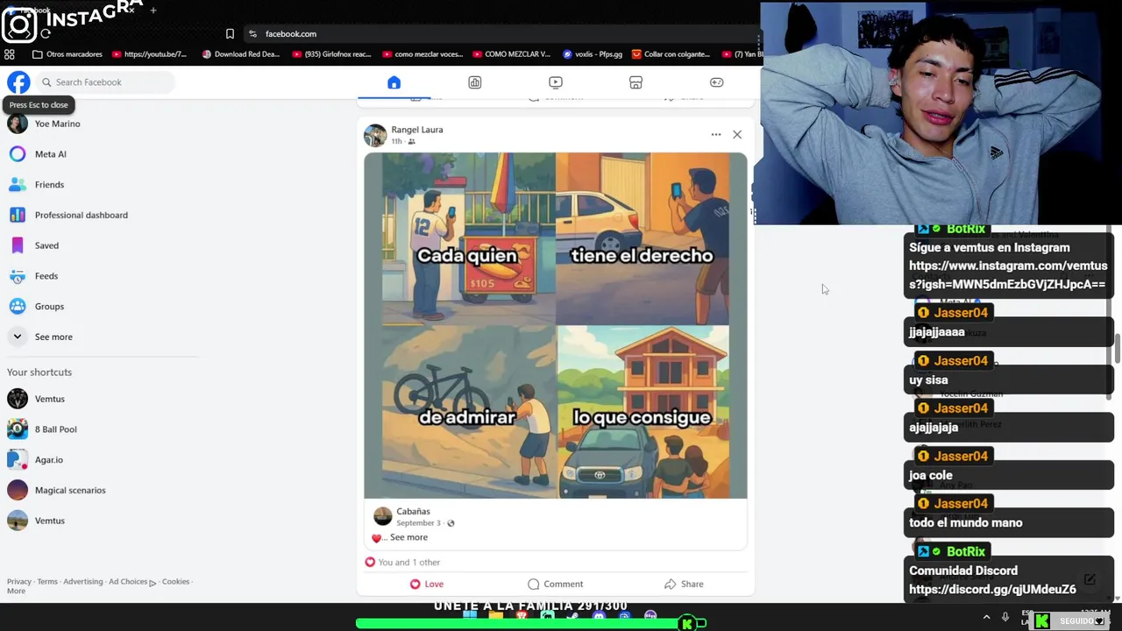The height and width of the screenshot is (631, 1122).
Task: Open the Marketplace tab icon
Action: click(x=636, y=82)
